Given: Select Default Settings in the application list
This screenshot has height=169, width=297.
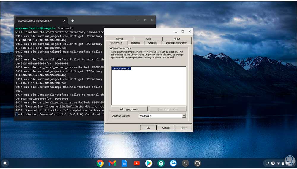Looking at the screenshot, I should (121, 68).
